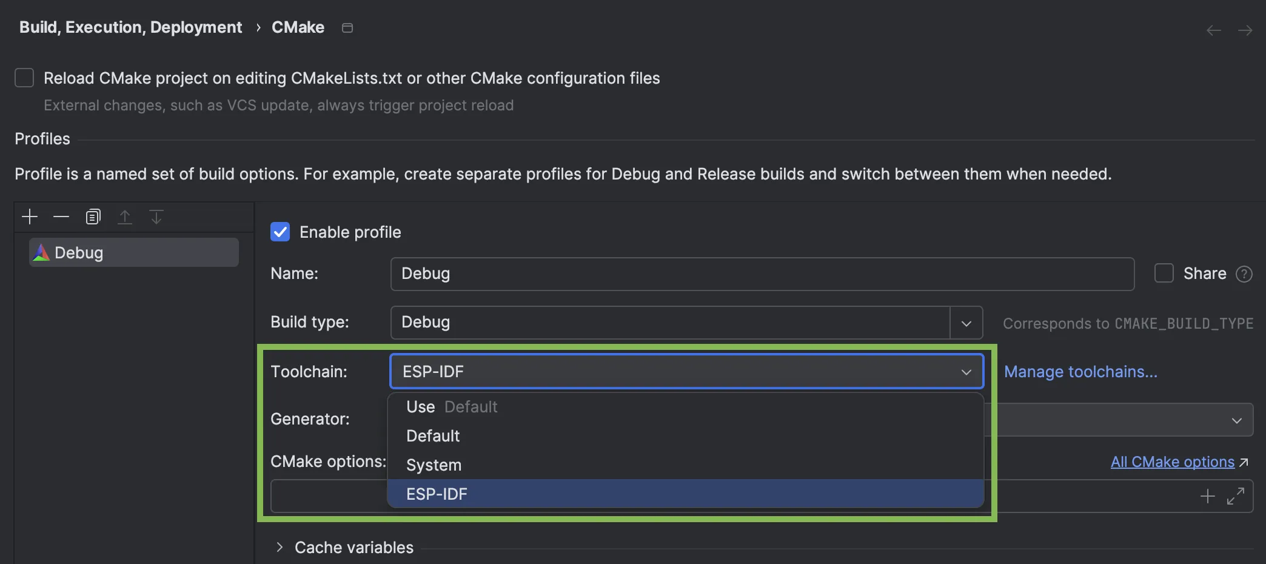This screenshot has height=564, width=1266.
Task: Collapse the Toolchain ESP-IDF combo box
Action: pos(966,372)
